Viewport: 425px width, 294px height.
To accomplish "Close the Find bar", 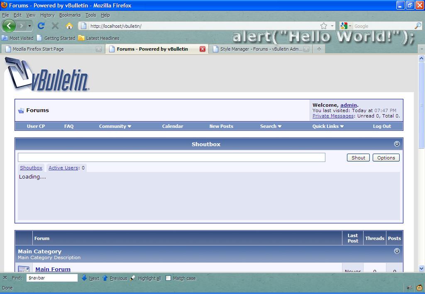I will click(x=5, y=278).
